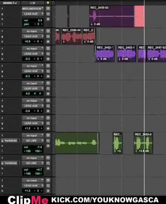Click the yellow shield icon in the header

[48, 3]
